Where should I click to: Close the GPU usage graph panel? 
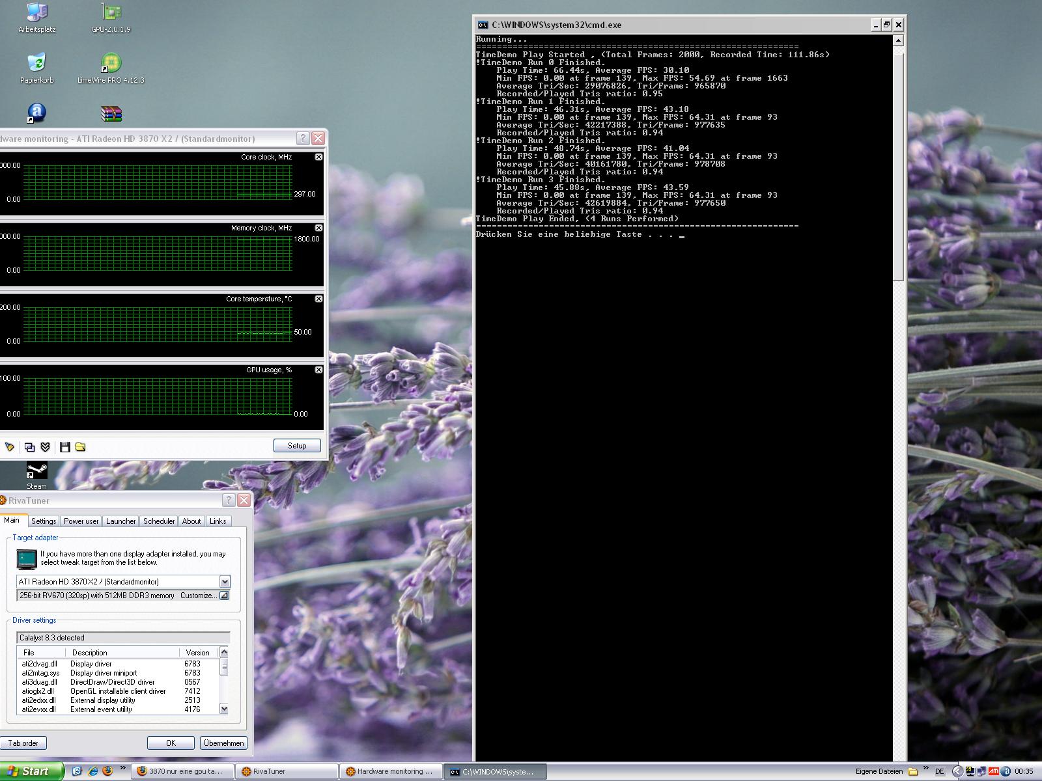tap(318, 370)
